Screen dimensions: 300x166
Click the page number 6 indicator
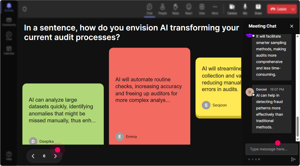pos(44,156)
